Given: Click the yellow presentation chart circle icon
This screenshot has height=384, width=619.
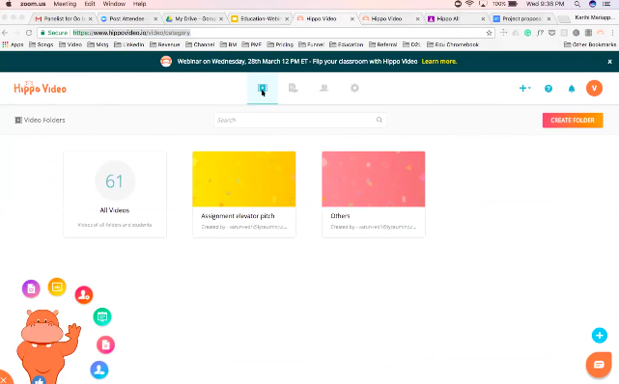Looking at the screenshot, I should [57, 287].
